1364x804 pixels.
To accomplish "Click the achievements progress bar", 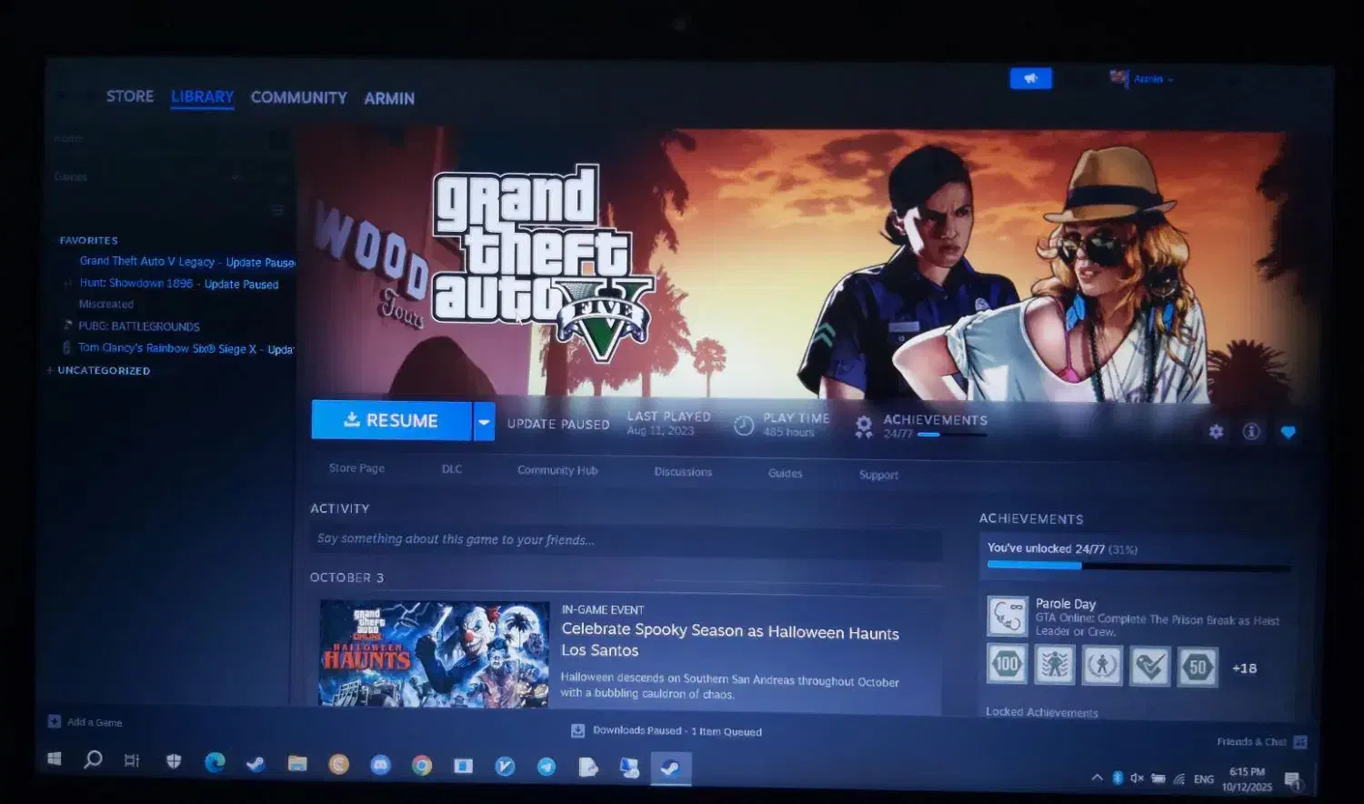I will 1138,566.
